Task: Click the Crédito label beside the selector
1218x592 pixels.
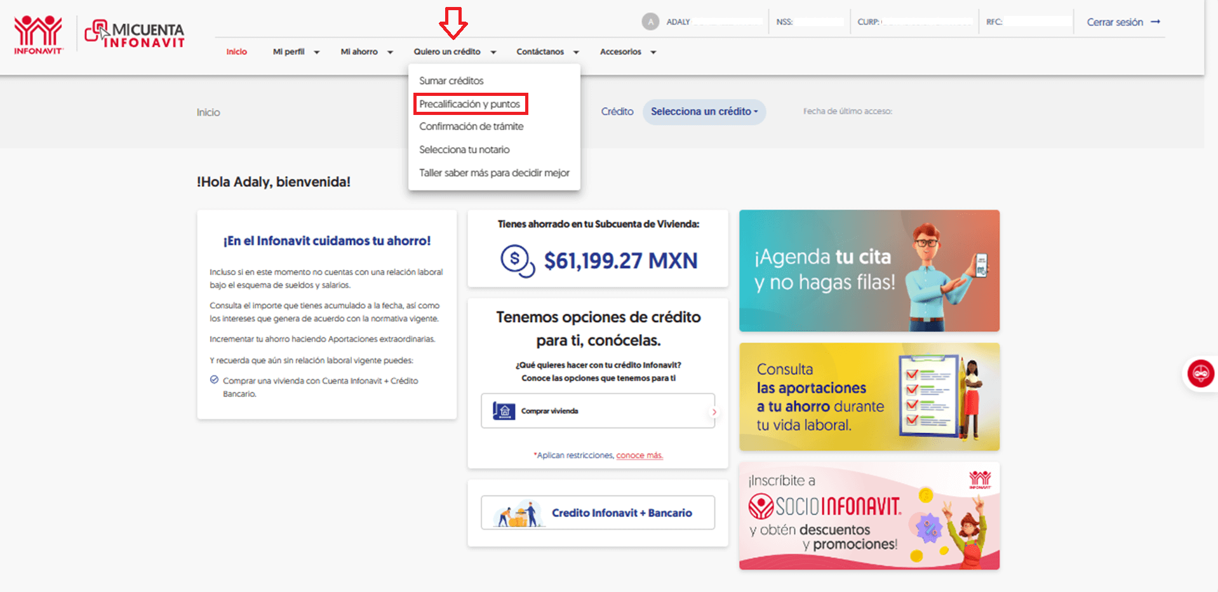Action: point(617,111)
